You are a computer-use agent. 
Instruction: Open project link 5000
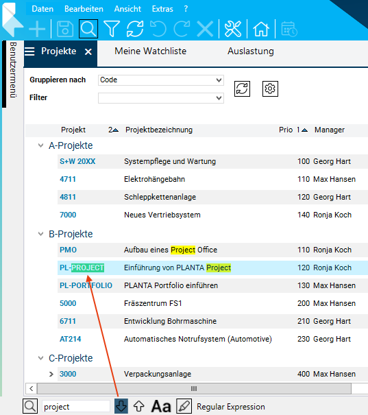68,303
